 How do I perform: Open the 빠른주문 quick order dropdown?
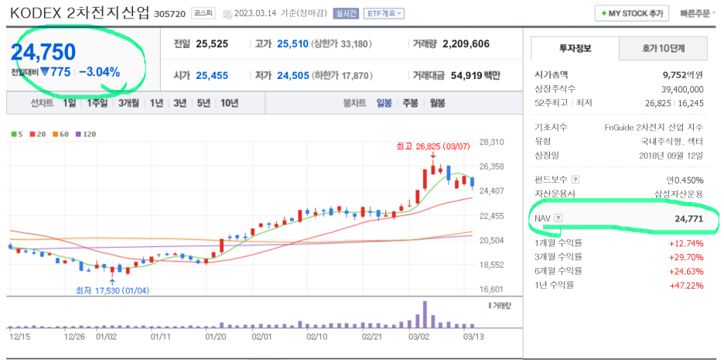698,13
